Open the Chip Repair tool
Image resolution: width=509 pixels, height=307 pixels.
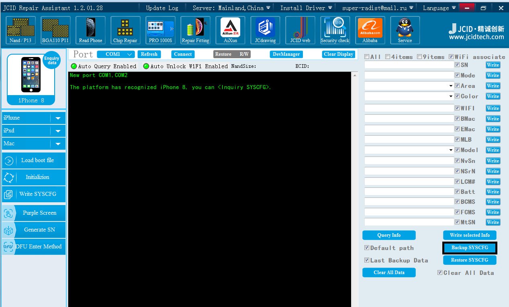[125, 30]
